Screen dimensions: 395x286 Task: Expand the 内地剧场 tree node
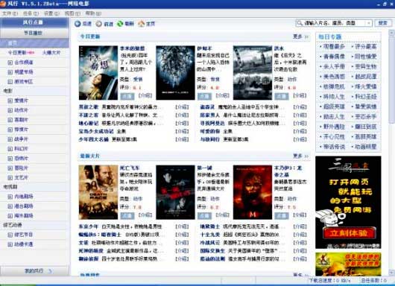click(10, 197)
